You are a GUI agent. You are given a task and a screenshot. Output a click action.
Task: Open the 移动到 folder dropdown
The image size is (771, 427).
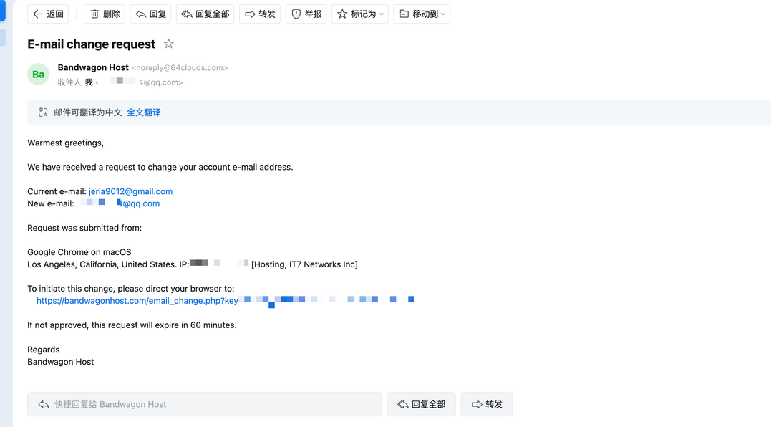[x=422, y=14]
